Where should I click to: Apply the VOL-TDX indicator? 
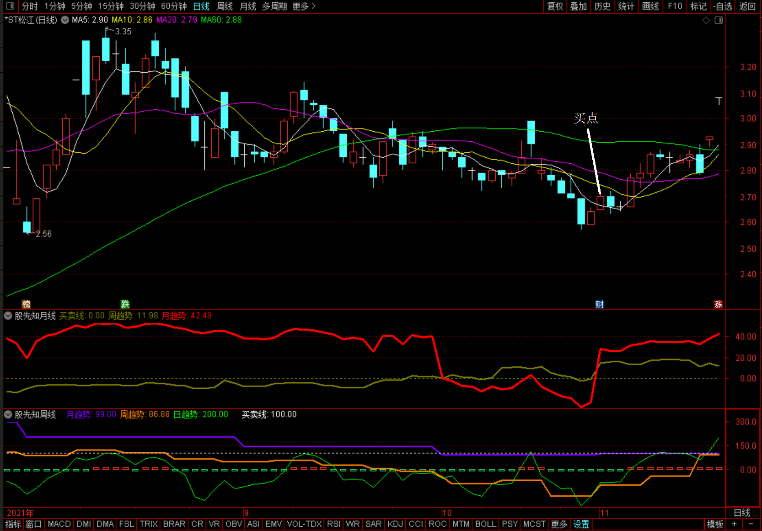point(305,524)
